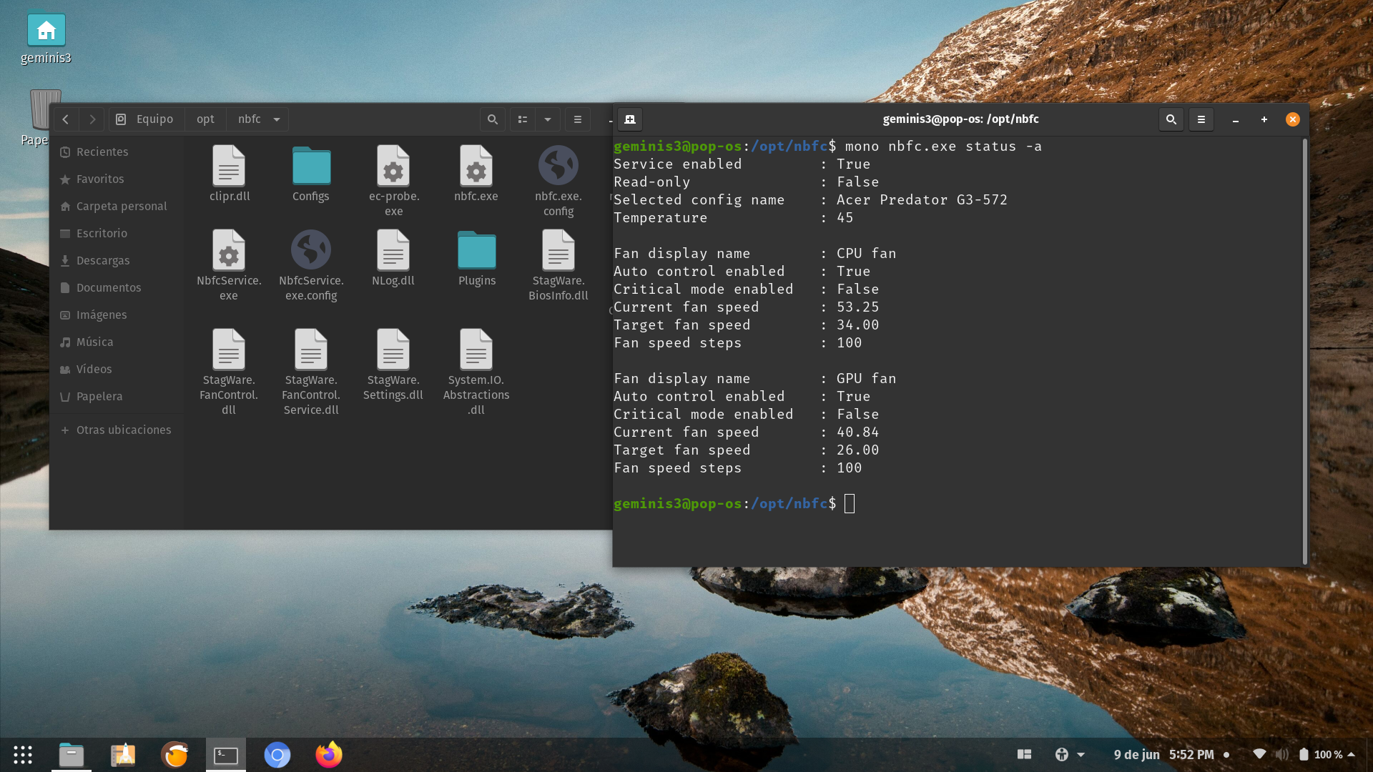Open the view options dropdown arrow
The height and width of the screenshot is (772, 1373).
point(547,119)
